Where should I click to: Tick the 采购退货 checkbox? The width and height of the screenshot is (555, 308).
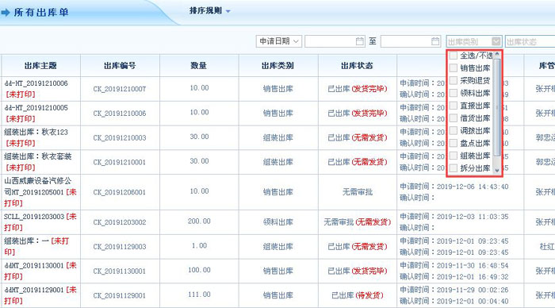tap(453, 80)
